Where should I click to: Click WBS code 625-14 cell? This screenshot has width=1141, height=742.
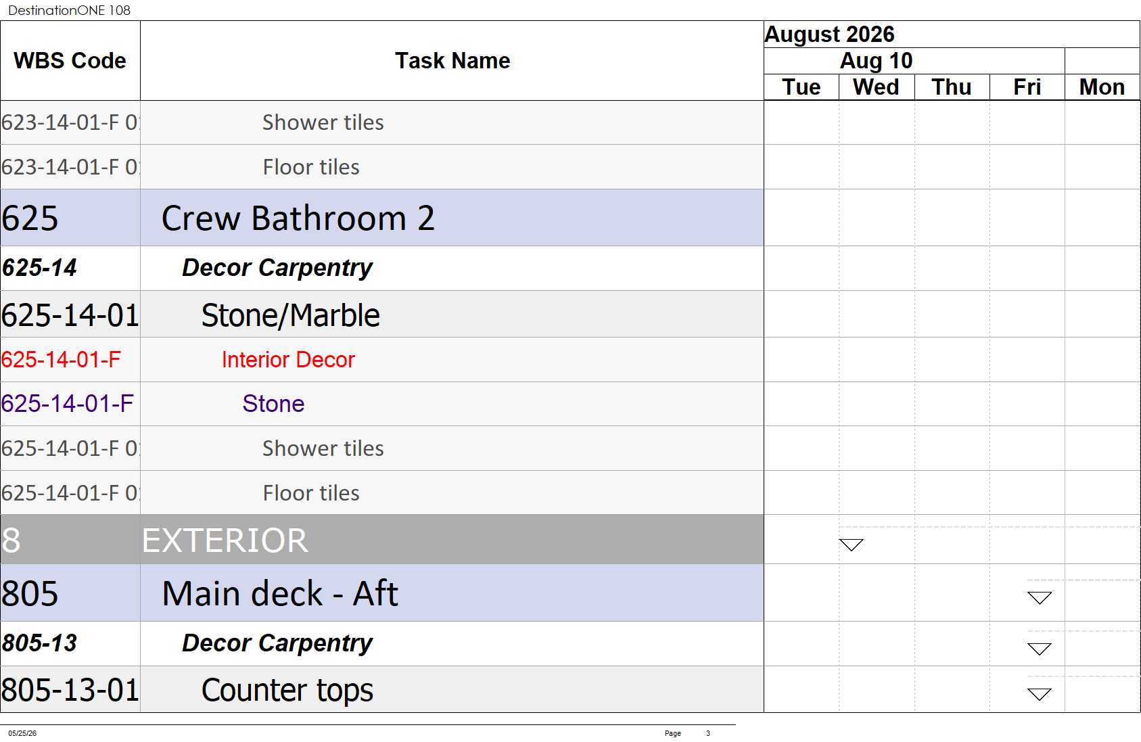point(70,269)
